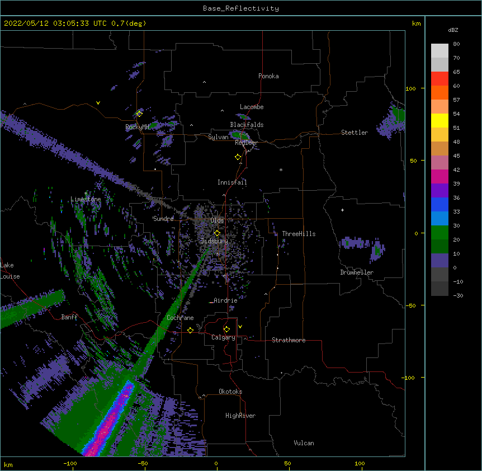Screen dimensions: 482x471
Task: Click the -100 tick on bottom axis
Action: [70, 463]
